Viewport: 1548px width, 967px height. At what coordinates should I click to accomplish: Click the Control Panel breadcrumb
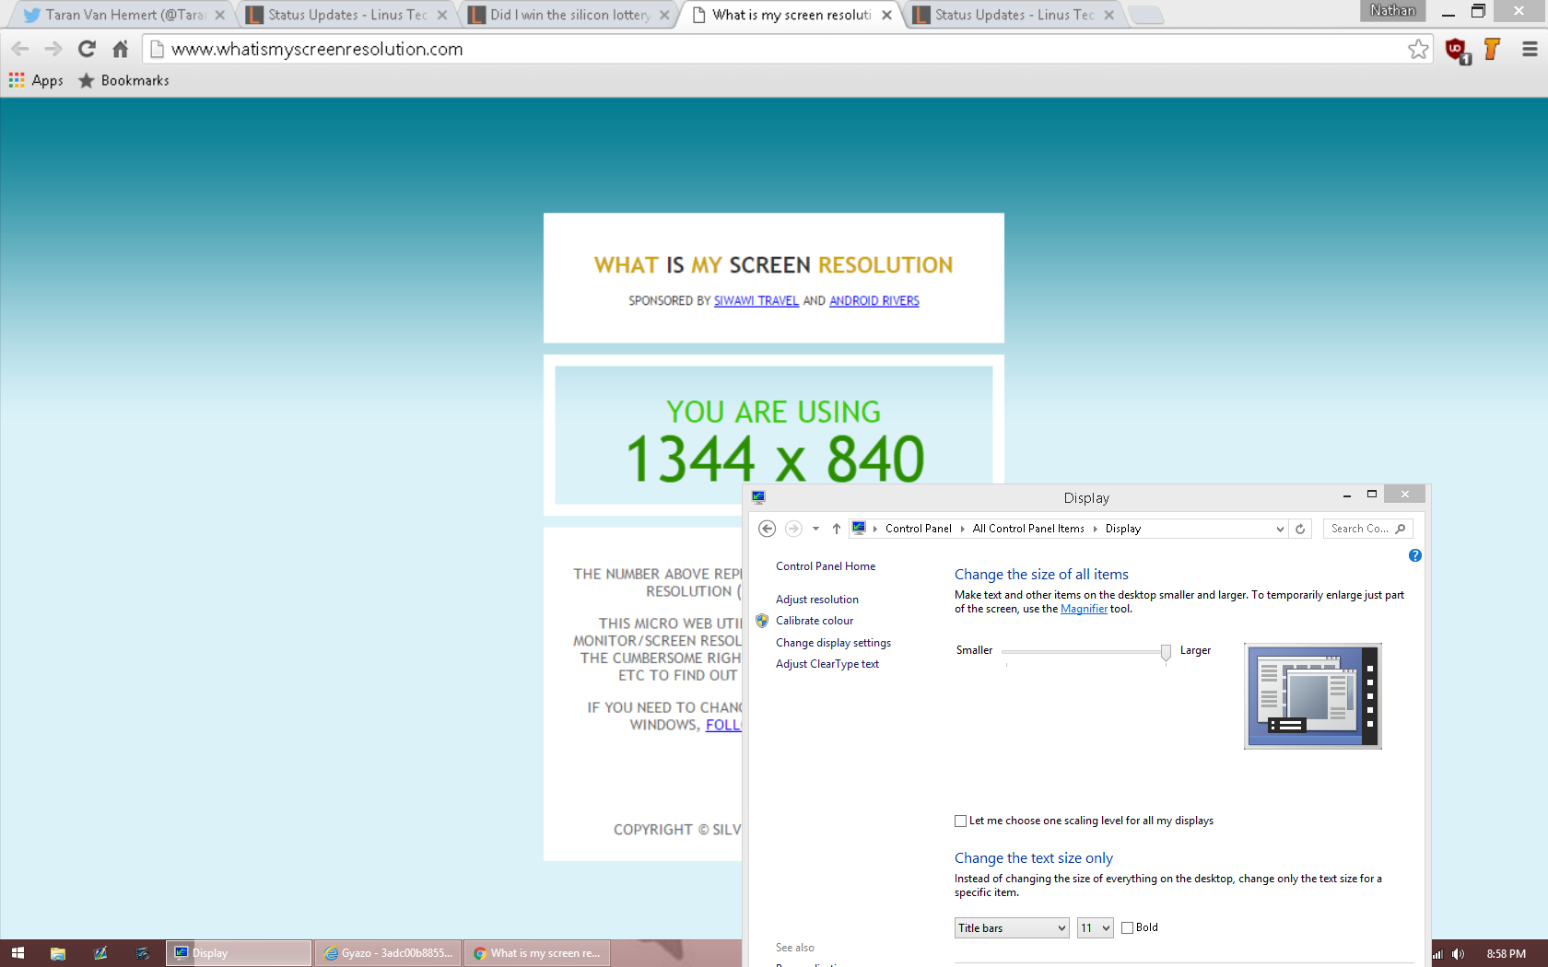pyautogui.click(x=918, y=529)
